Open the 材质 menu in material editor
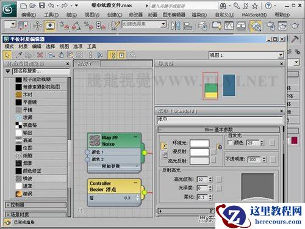This screenshot has height=229, width=305. pos(23,46)
